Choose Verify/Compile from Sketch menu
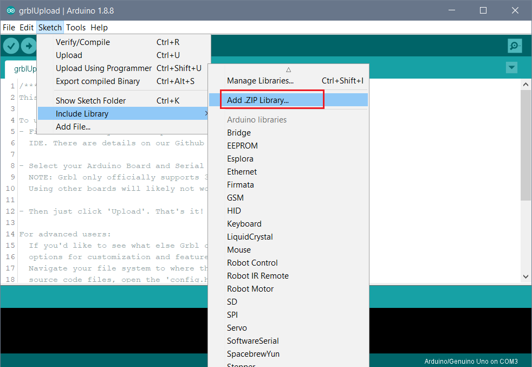Viewport: 532px width, 367px height. coord(122,42)
